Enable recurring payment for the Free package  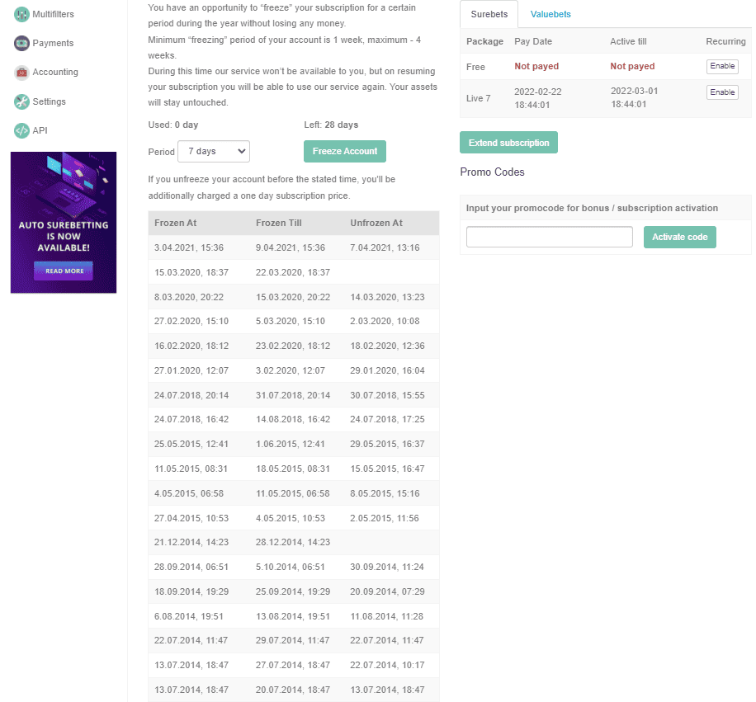(721, 66)
